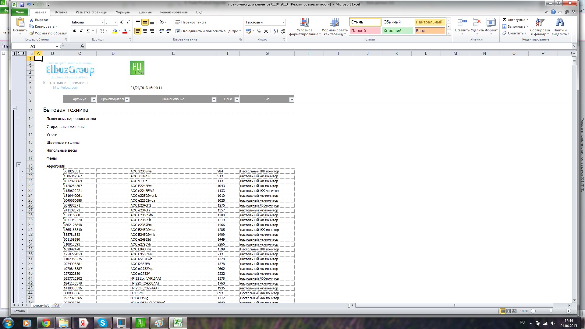The image size is (585, 329).
Task: Open Yandex browser from taskbar
Action: 83,323
